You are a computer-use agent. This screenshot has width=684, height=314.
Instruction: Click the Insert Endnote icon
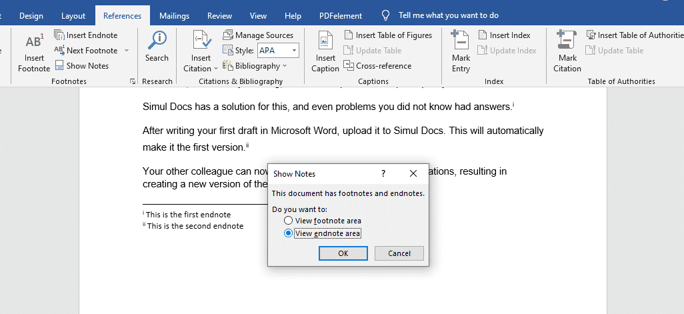coord(60,35)
